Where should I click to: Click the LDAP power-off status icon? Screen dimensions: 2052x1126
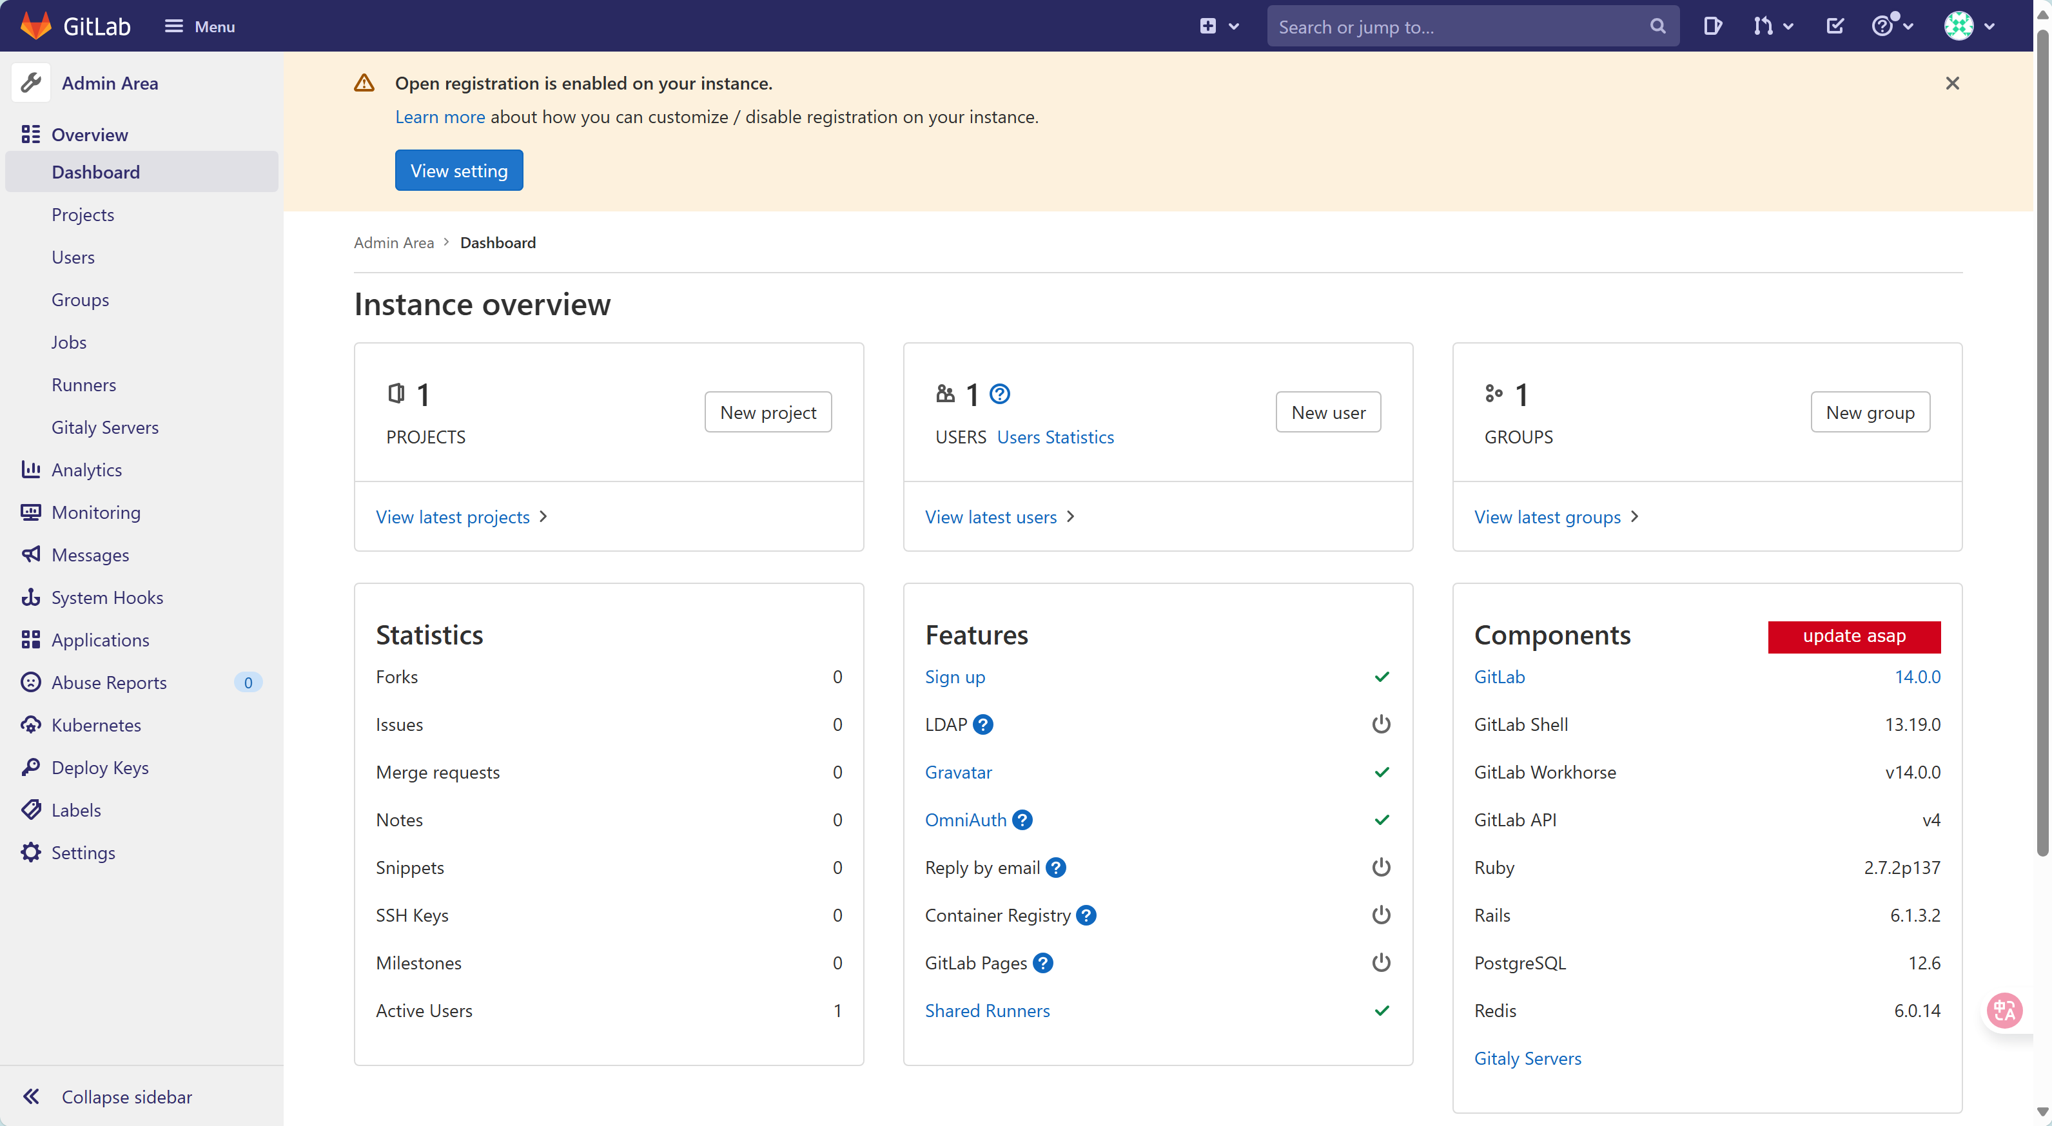coord(1382,724)
